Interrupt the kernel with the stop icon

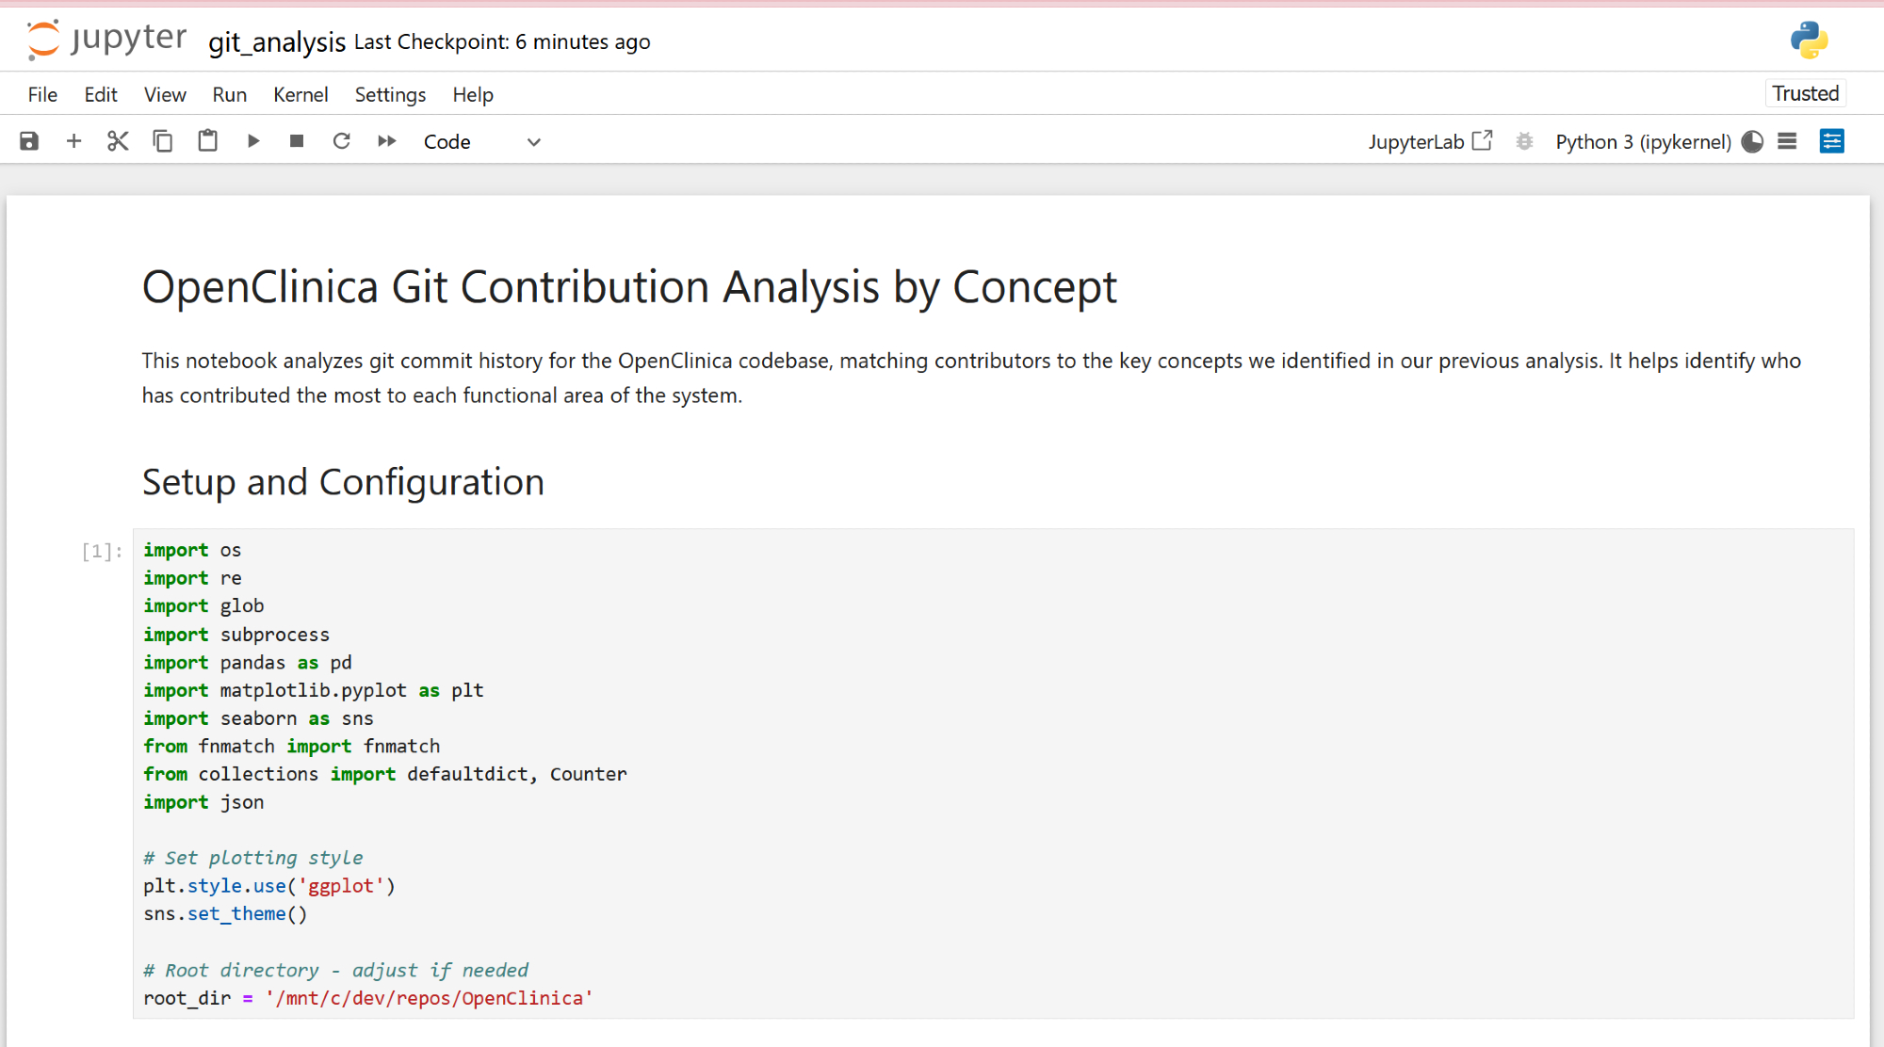(297, 141)
